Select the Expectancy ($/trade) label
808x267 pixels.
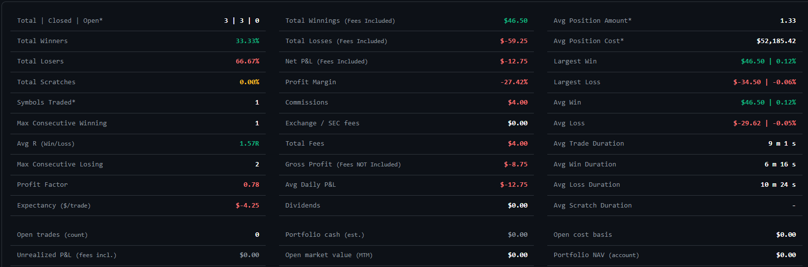point(54,206)
